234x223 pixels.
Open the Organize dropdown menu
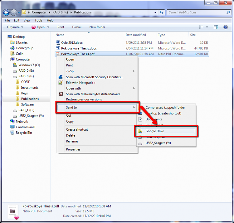(x=15, y=27)
